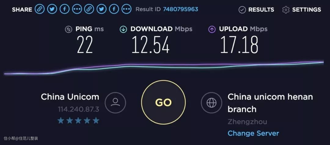Share via the second Twitter icon

102,9
